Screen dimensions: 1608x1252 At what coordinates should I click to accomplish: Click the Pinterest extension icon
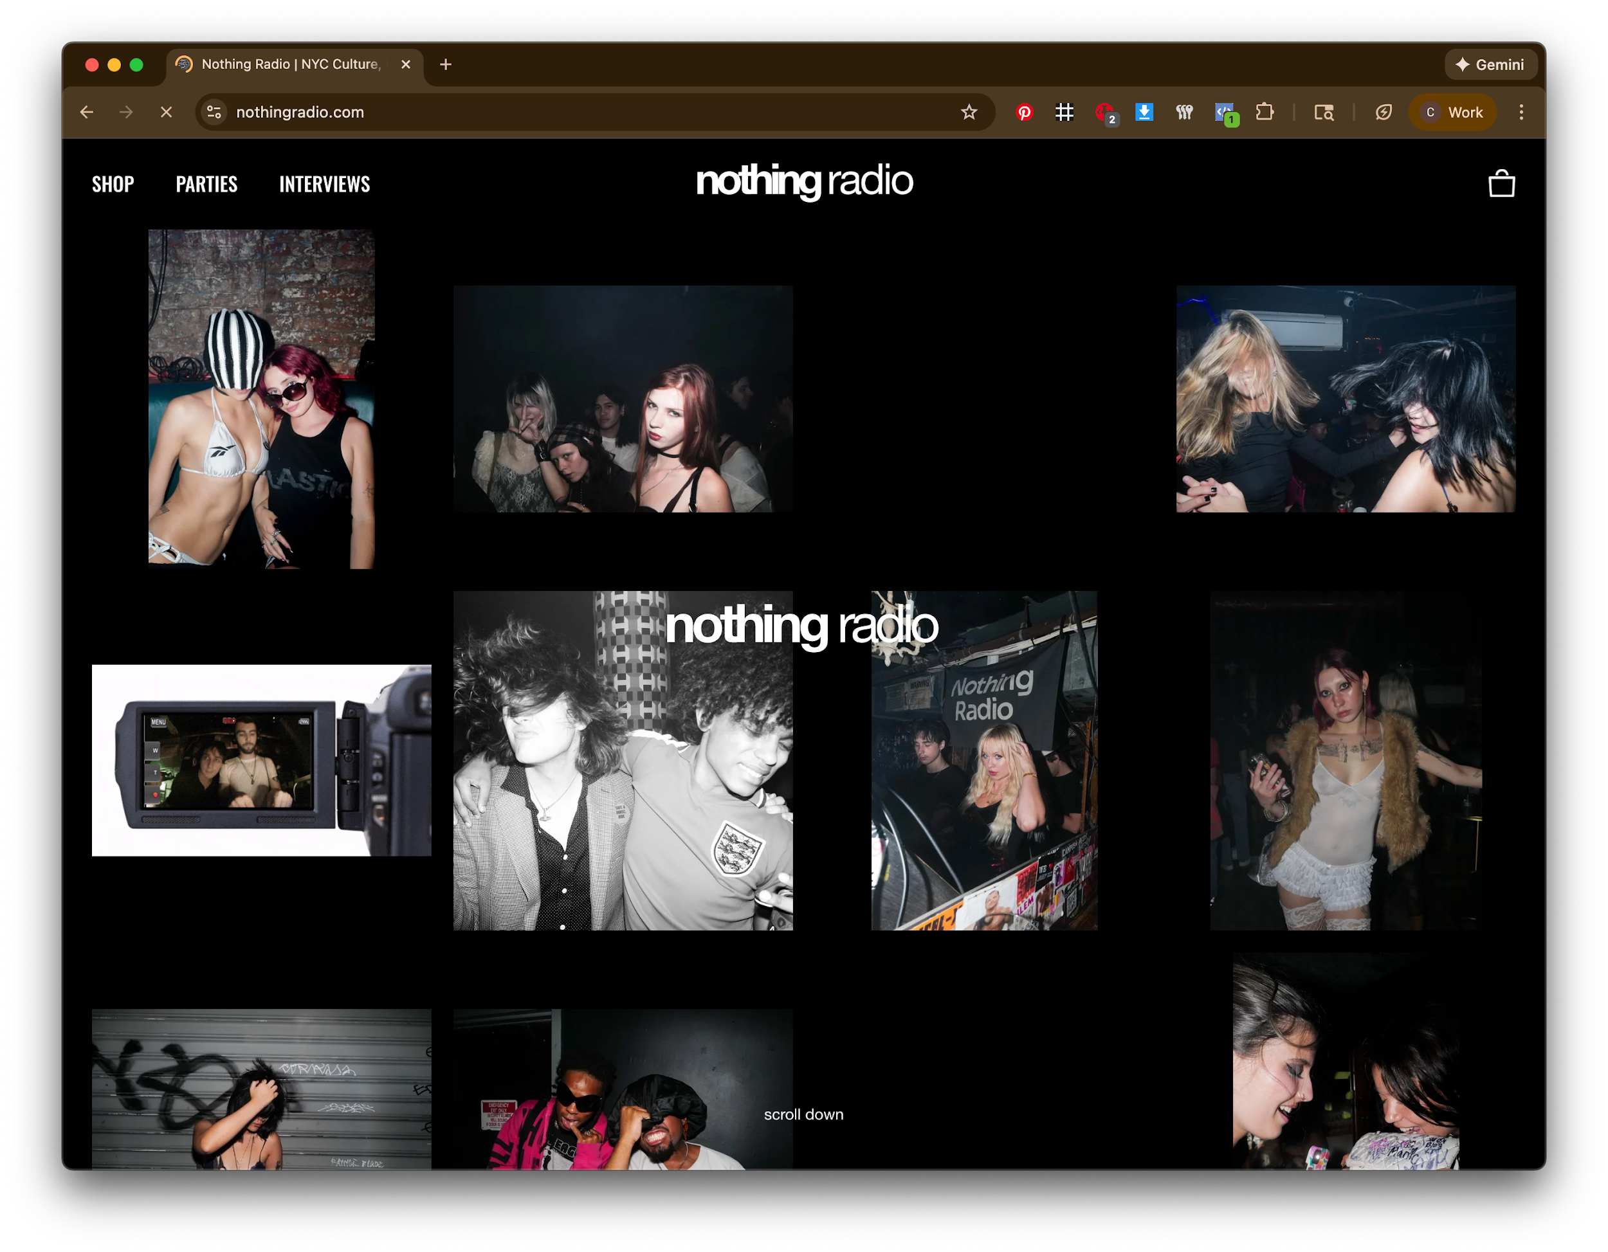1024,112
